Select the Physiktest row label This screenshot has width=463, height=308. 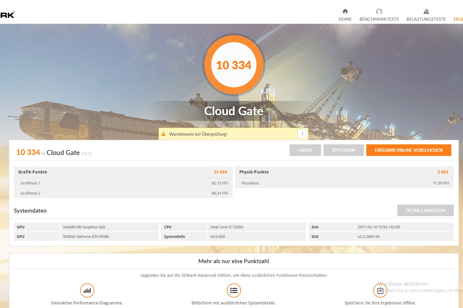(x=250, y=183)
